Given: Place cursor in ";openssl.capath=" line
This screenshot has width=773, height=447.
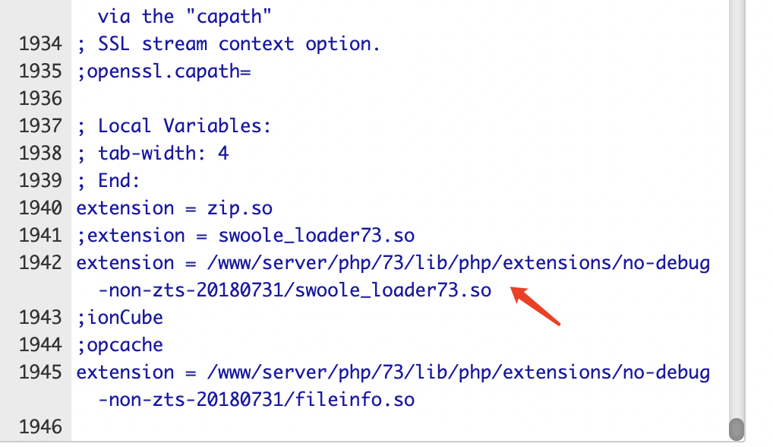Looking at the screenshot, I should (x=164, y=72).
